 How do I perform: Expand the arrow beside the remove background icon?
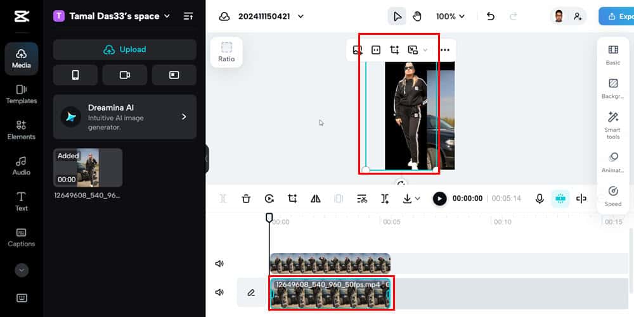[425, 50]
